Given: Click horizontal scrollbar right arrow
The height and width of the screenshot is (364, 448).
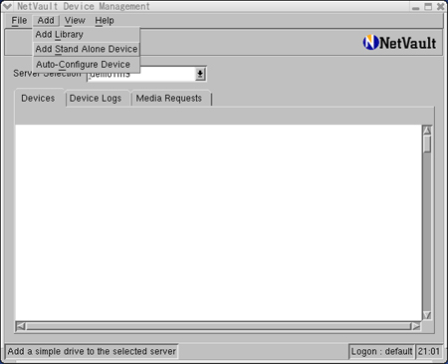Looking at the screenshot, I should [x=416, y=326].
